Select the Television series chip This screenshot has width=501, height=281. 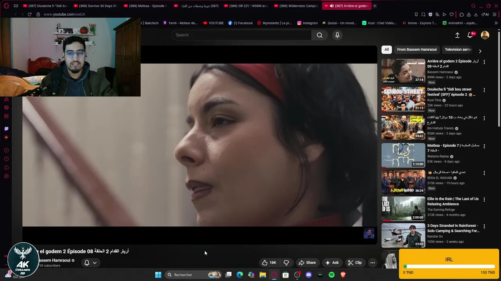[x=458, y=50]
